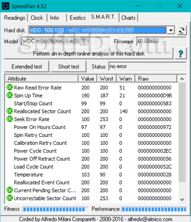Click OK icon beside Current Pending Sector
Screen dimensions: 191x222
(10, 190)
